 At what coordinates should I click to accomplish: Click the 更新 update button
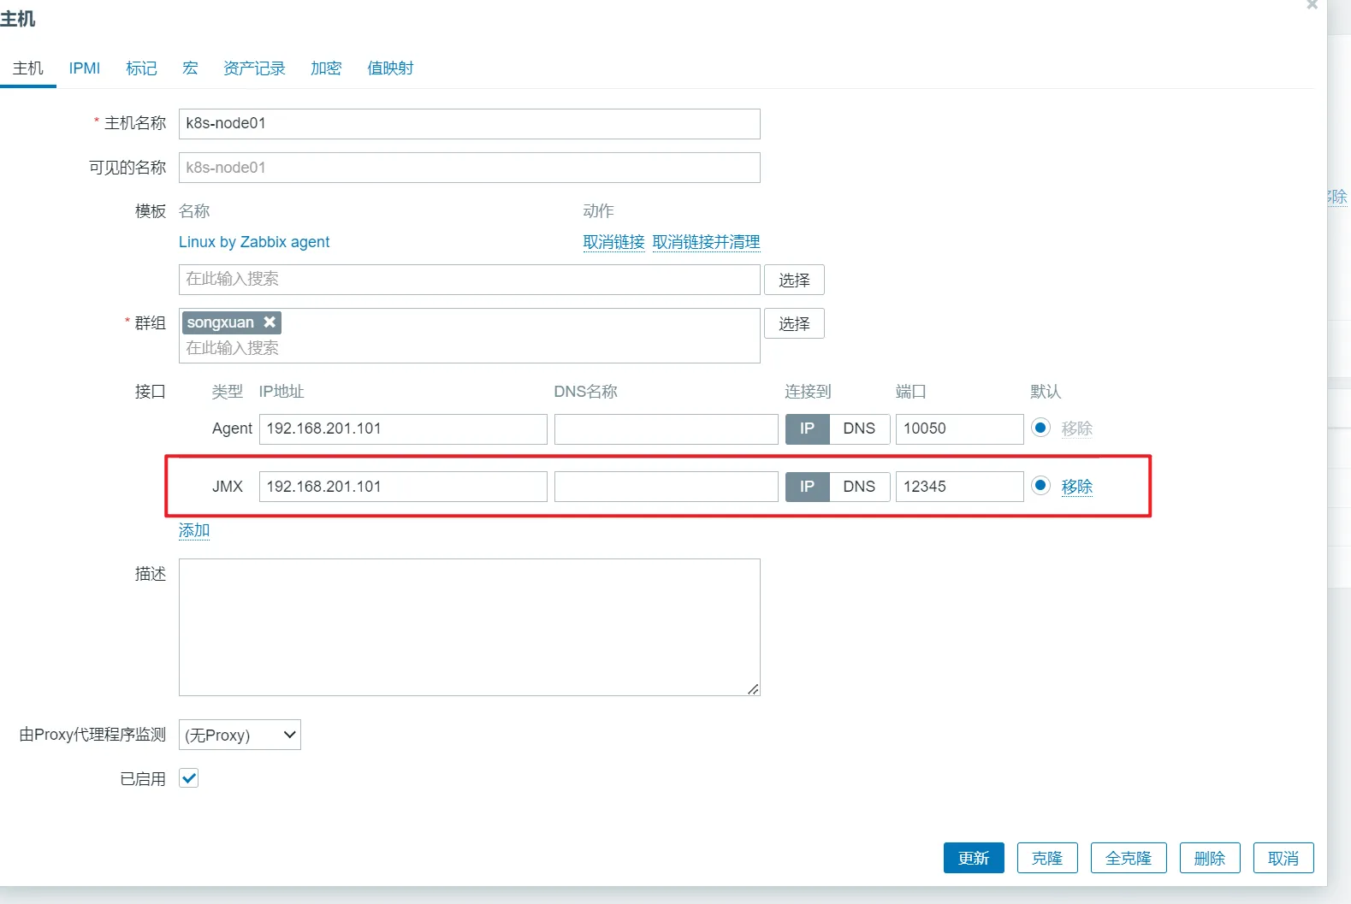pyautogui.click(x=974, y=858)
